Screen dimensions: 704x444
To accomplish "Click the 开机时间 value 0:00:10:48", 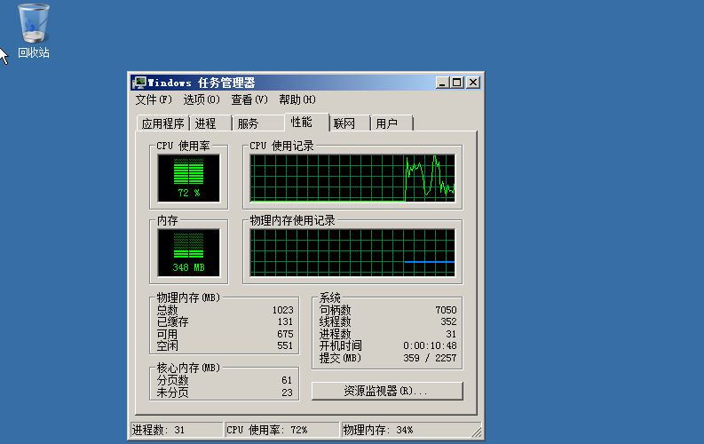I will [430, 345].
